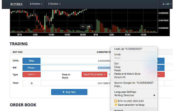Choose Copy from the context menu
The image size is (178, 111).
pos(134,67)
